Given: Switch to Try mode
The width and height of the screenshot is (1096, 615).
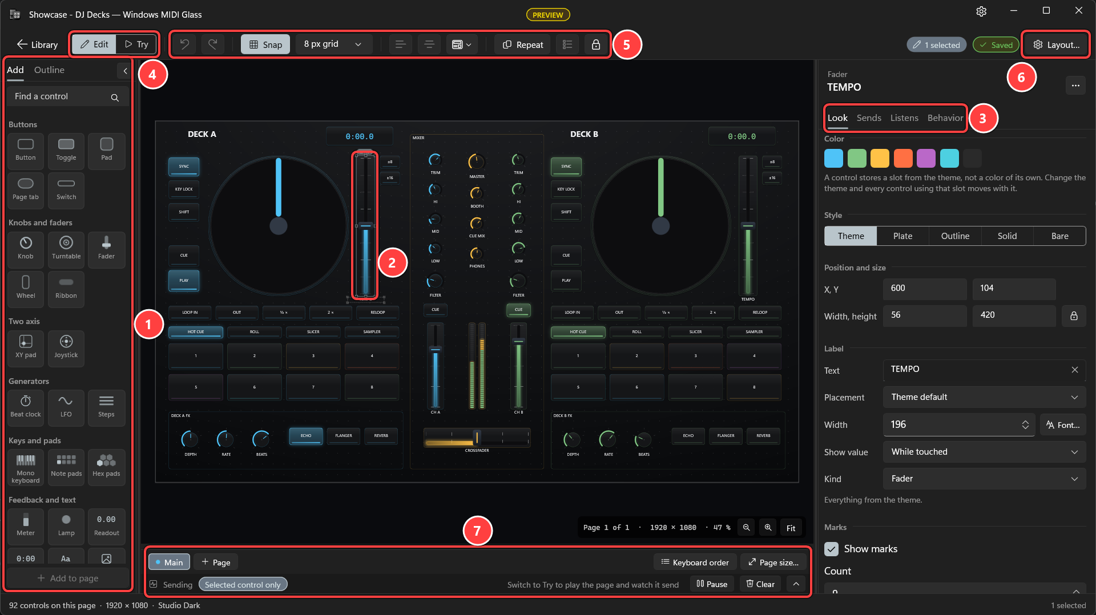Looking at the screenshot, I should [x=136, y=44].
